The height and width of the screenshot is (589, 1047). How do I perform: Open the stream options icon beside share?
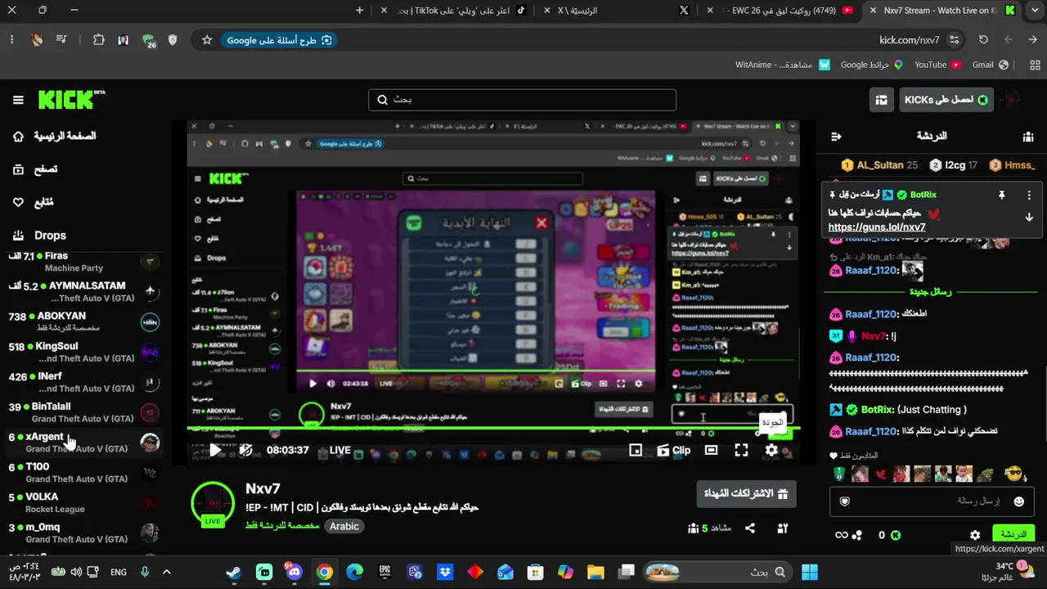pos(782,528)
